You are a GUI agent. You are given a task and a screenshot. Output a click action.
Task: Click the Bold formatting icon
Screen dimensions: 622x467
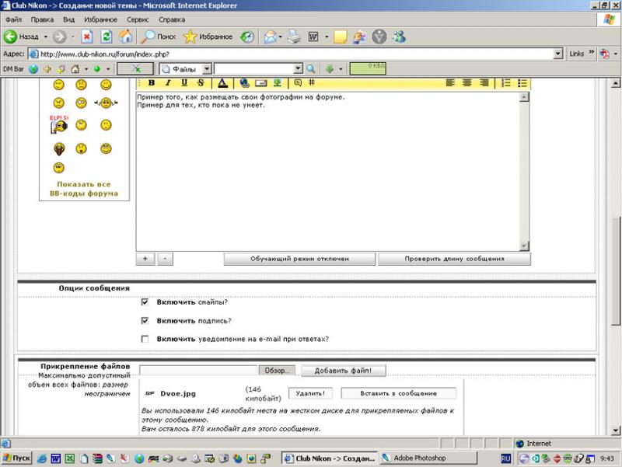coord(151,82)
